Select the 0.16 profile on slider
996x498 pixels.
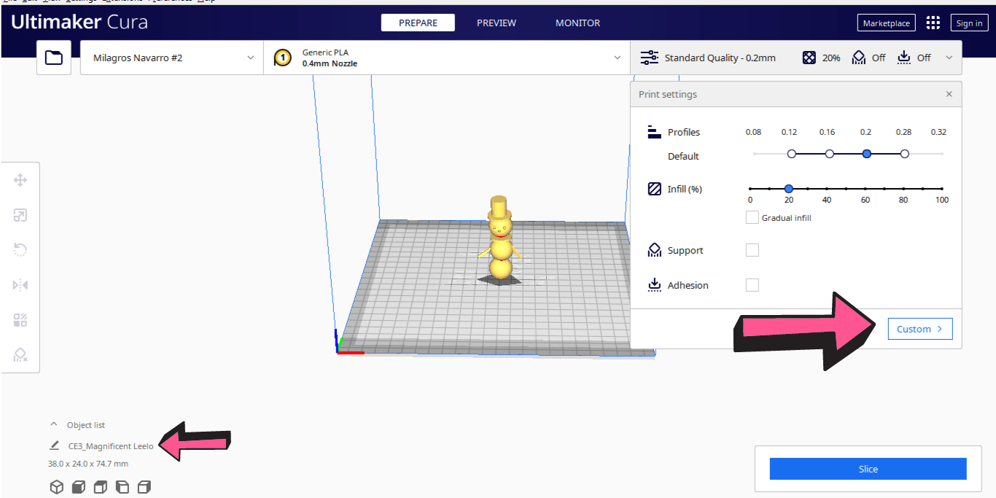pyautogui.click(x=829, y=154)
